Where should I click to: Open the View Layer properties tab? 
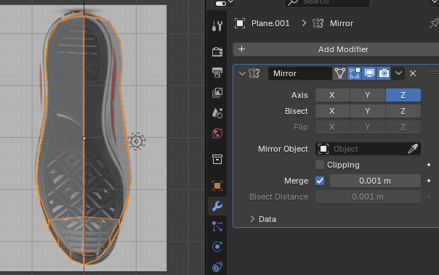pos(217,93)
